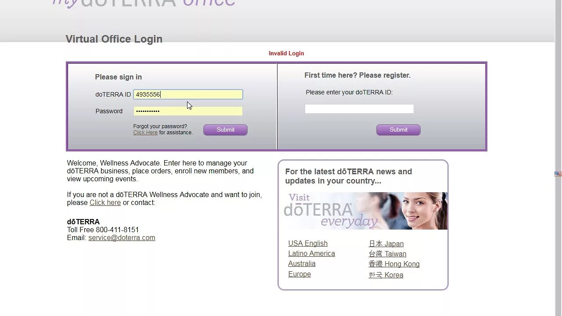Open the 'Click here' join link

click(x=105, y=203)
